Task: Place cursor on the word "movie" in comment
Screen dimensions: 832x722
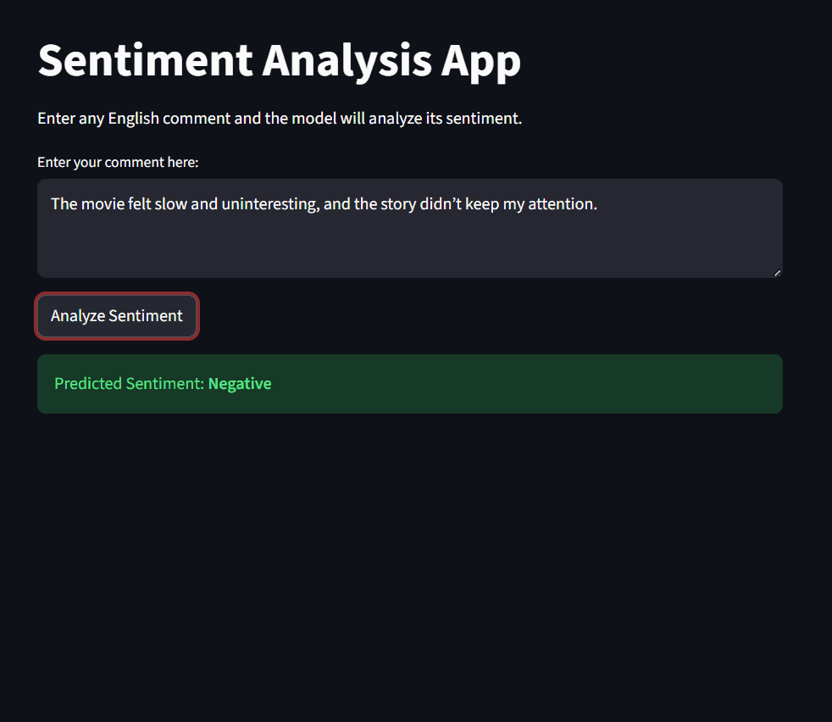Action: (102, 204)
